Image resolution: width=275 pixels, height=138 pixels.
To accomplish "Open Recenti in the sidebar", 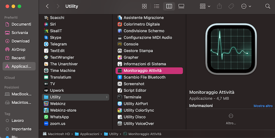I will 19,58.
